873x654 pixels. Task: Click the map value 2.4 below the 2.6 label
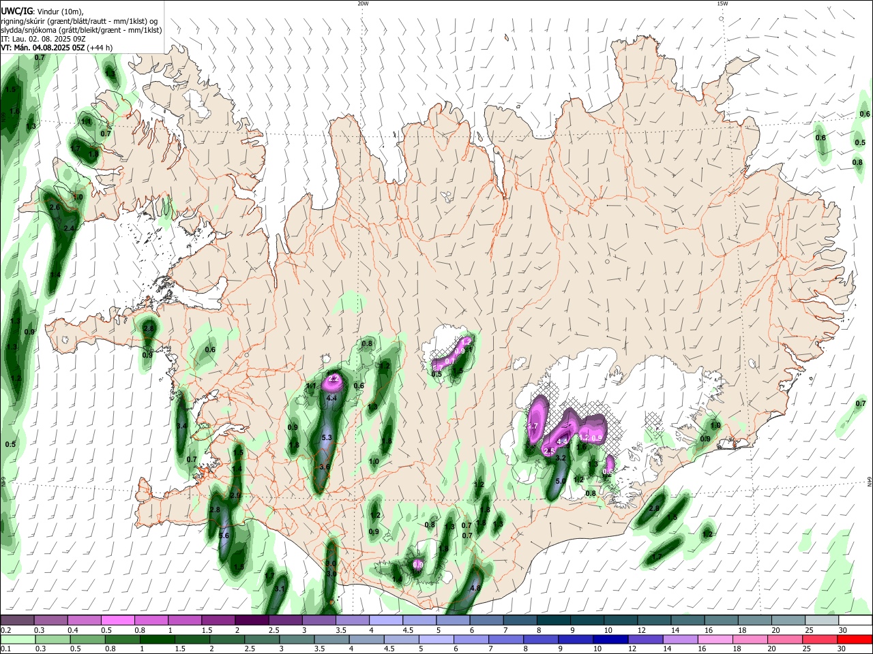(x=68, y=229)
